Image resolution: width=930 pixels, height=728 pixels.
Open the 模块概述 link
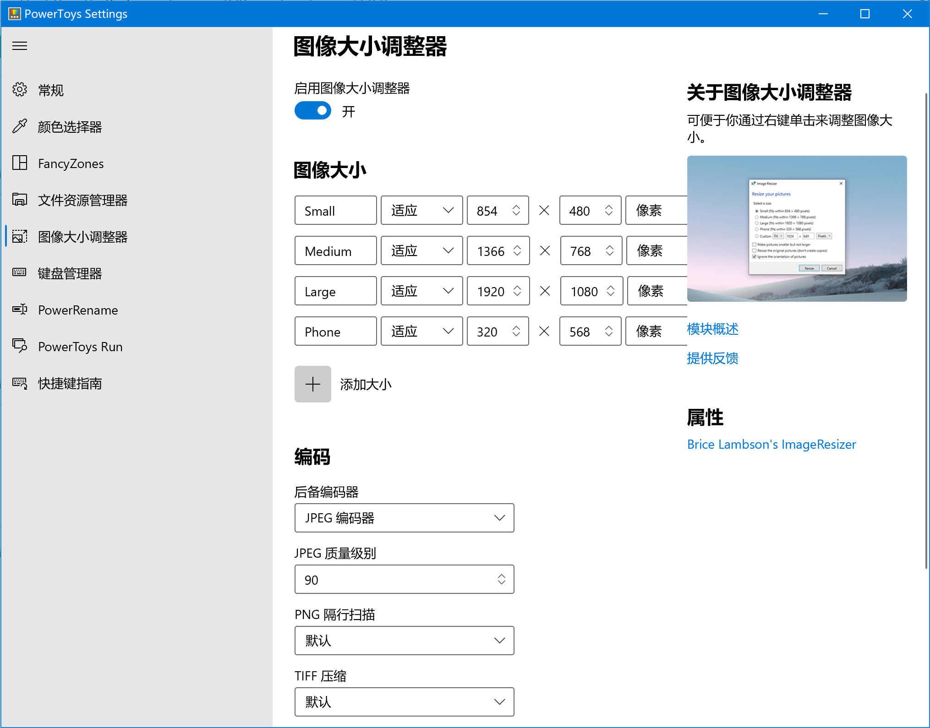point(712,329)
